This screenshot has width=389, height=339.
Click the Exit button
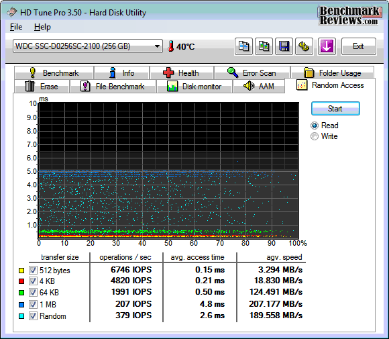click(x=359, y=46)
